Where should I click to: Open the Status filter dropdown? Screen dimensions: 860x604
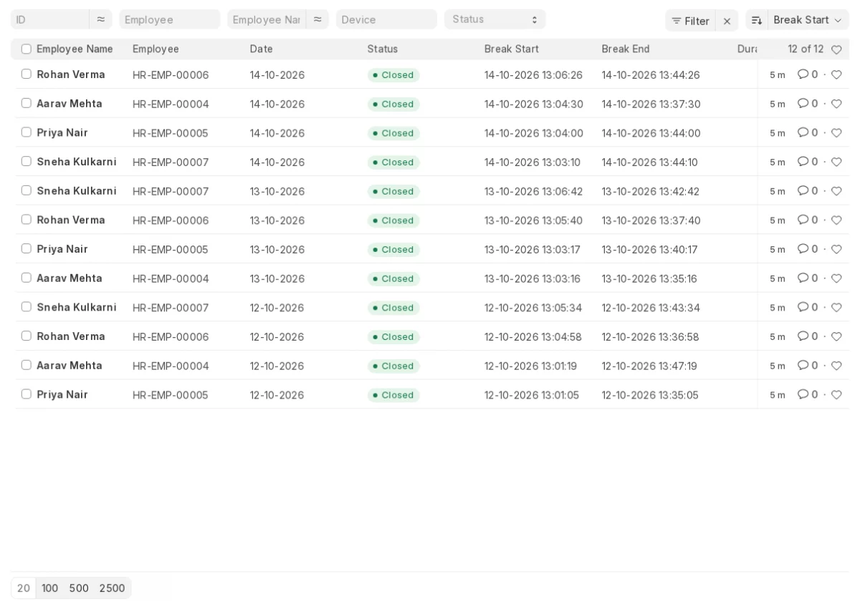coord(495,19)
